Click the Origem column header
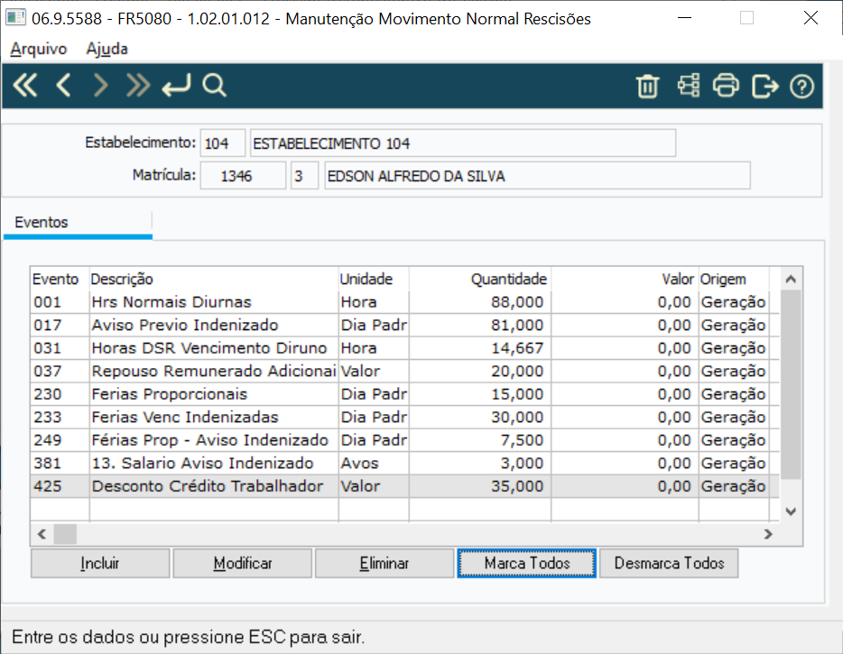 (x=734, y=279)
